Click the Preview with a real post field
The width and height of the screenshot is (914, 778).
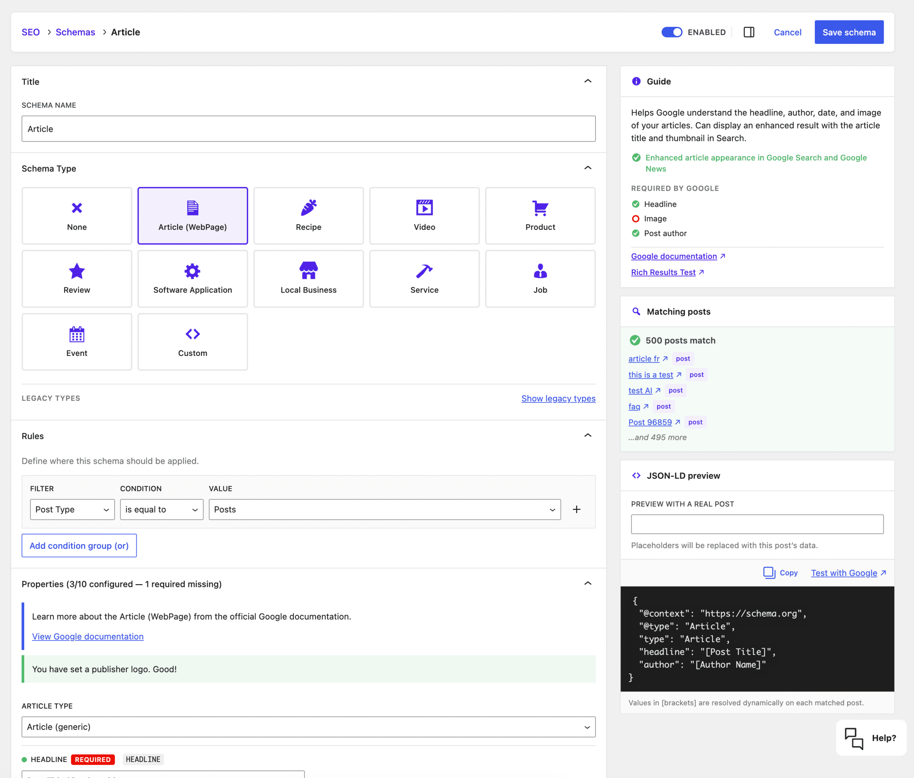tap(757, 524)
